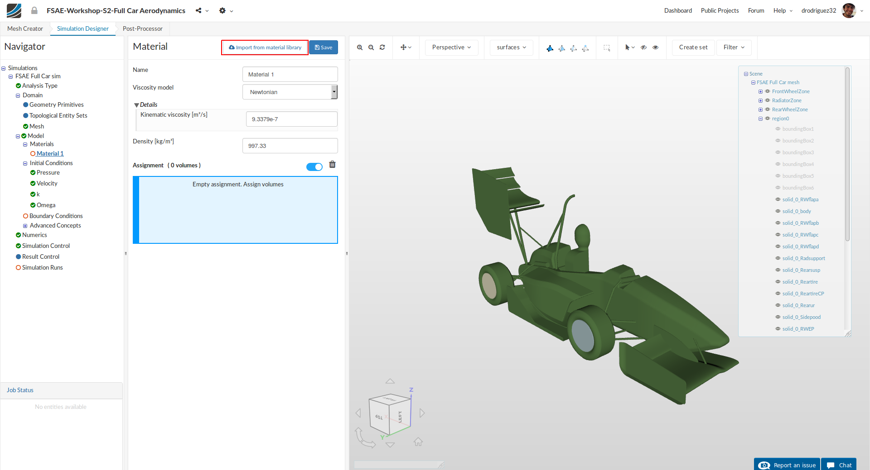Click the zoom out magnifier icon
The height and width of the screenshot is (470, 870).
click(x=371, y=47)
